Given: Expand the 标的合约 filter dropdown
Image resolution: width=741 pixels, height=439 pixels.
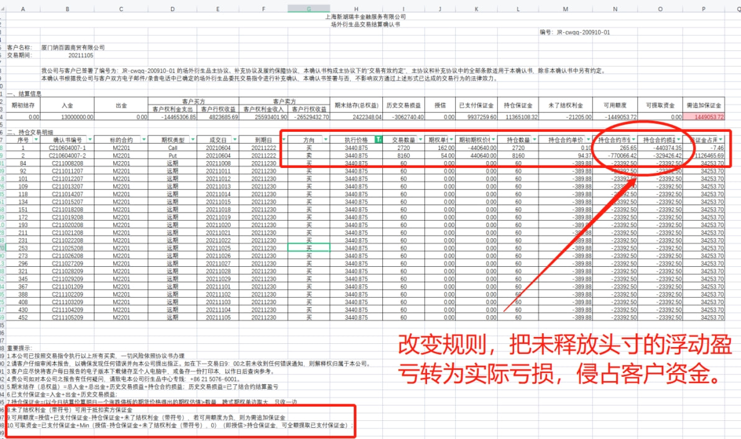Looking at the screenshot, I should click(x=145, y=140).
